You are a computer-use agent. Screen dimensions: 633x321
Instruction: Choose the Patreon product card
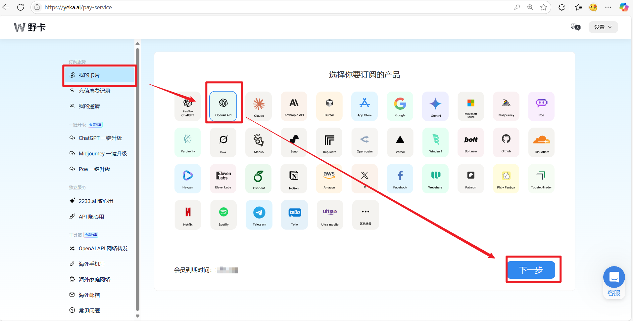tap(471, 179)
